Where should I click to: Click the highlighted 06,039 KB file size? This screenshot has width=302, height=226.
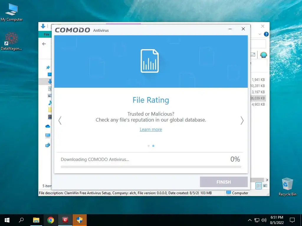258,98
